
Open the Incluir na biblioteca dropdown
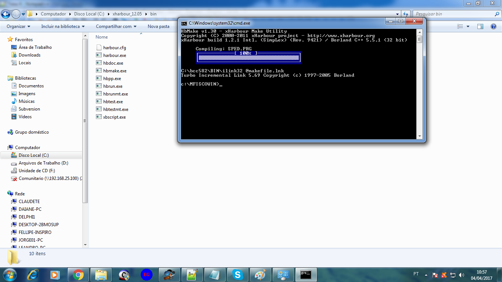click(x=63, y=26)
